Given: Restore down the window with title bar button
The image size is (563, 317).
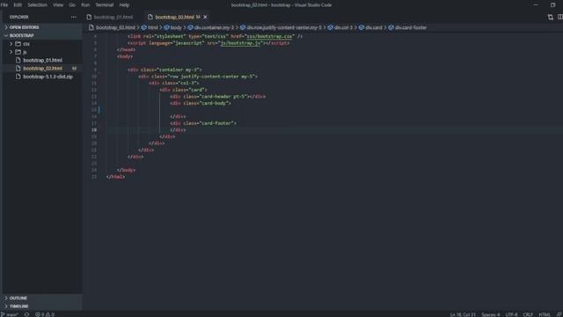Looking at the screenshot, I should (552, 5).
